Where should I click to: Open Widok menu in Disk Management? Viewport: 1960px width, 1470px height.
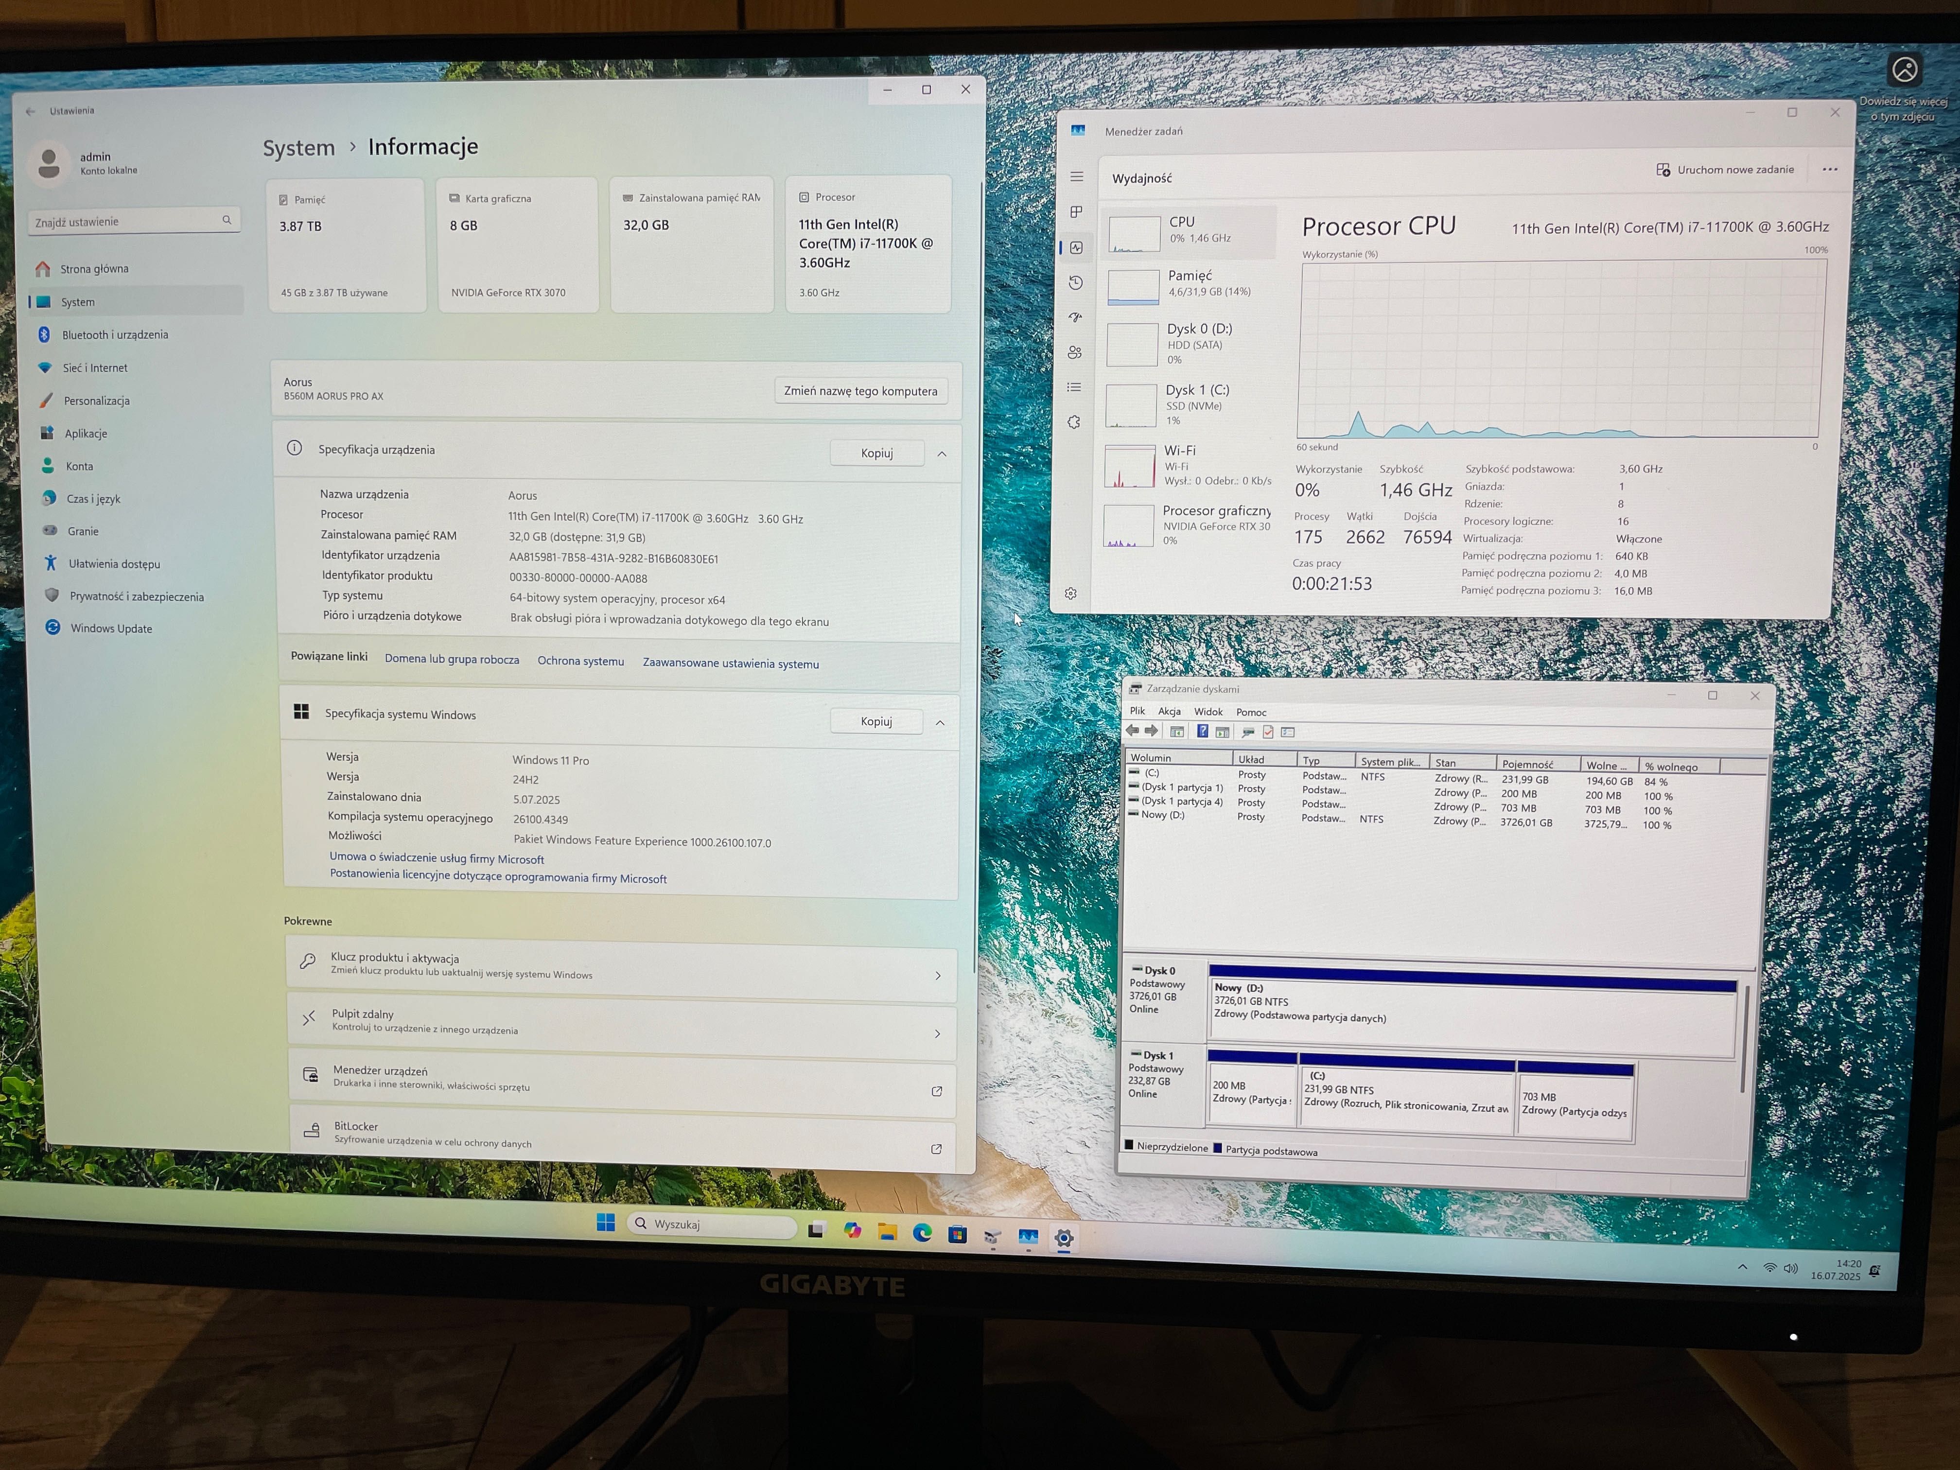pyautogui.click(x=1207, y=712)
